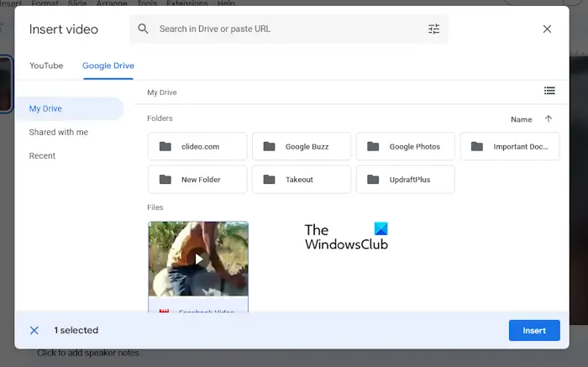
Task: Switch to list view layout
Action: point(549,91)
